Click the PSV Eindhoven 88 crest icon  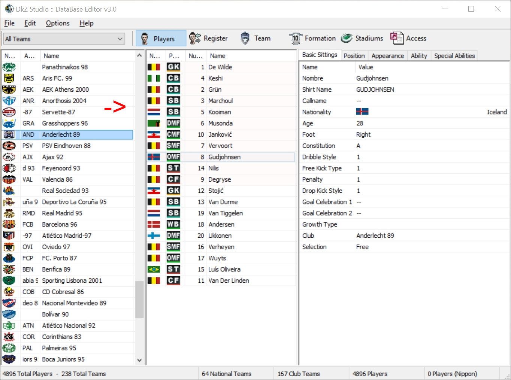pyautogui.click(x=9, y=146)
